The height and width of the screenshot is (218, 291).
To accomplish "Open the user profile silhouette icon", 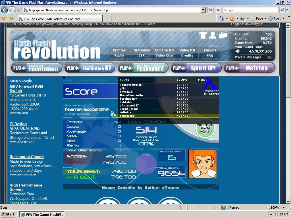I will [x=213, y=35].
